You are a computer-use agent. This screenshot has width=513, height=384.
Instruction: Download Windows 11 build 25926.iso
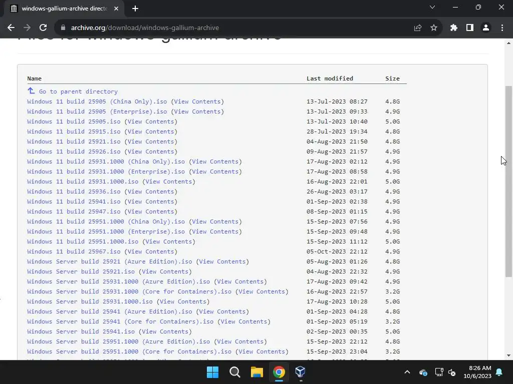tap(74, 151)
